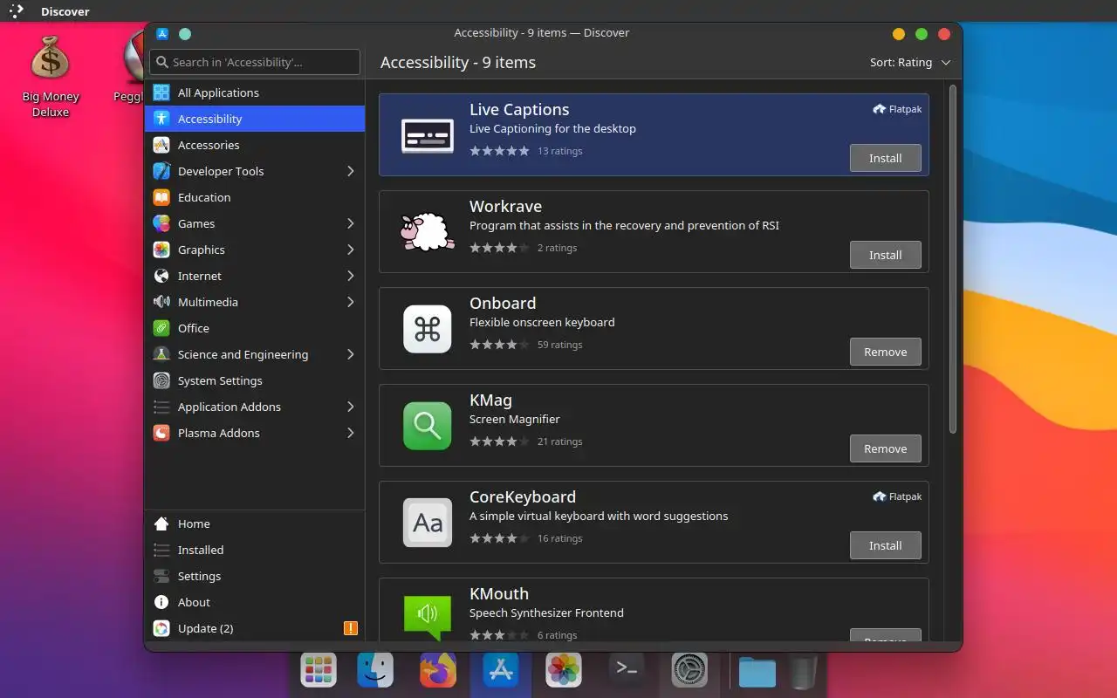Open the trash icon in dock

[x=803, y=672]
